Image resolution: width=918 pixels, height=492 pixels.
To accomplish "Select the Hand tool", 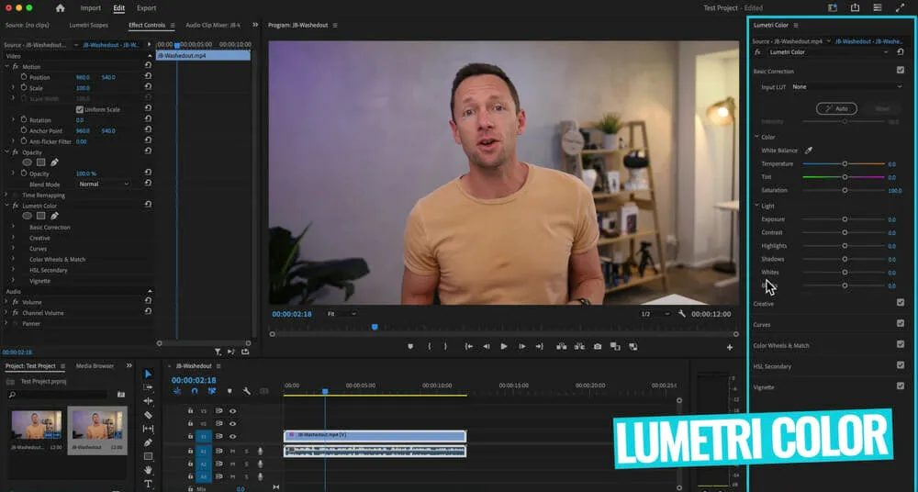I will [149, 470].
